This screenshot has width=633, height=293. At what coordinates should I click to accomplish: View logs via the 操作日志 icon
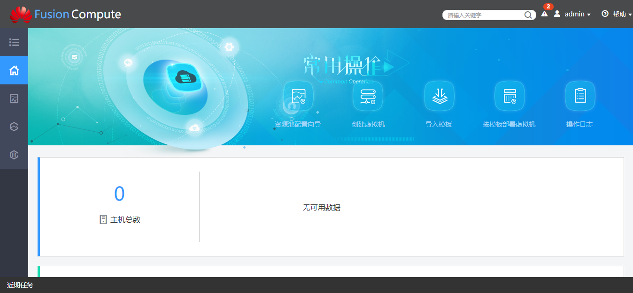pyautogui.click(x=580, y=96)
